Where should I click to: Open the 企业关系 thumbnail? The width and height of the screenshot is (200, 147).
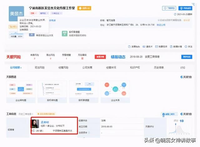click(x=115, y=92)
